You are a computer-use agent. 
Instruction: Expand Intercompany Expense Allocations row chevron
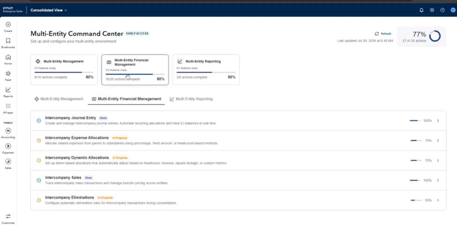[x=438, y=140]
